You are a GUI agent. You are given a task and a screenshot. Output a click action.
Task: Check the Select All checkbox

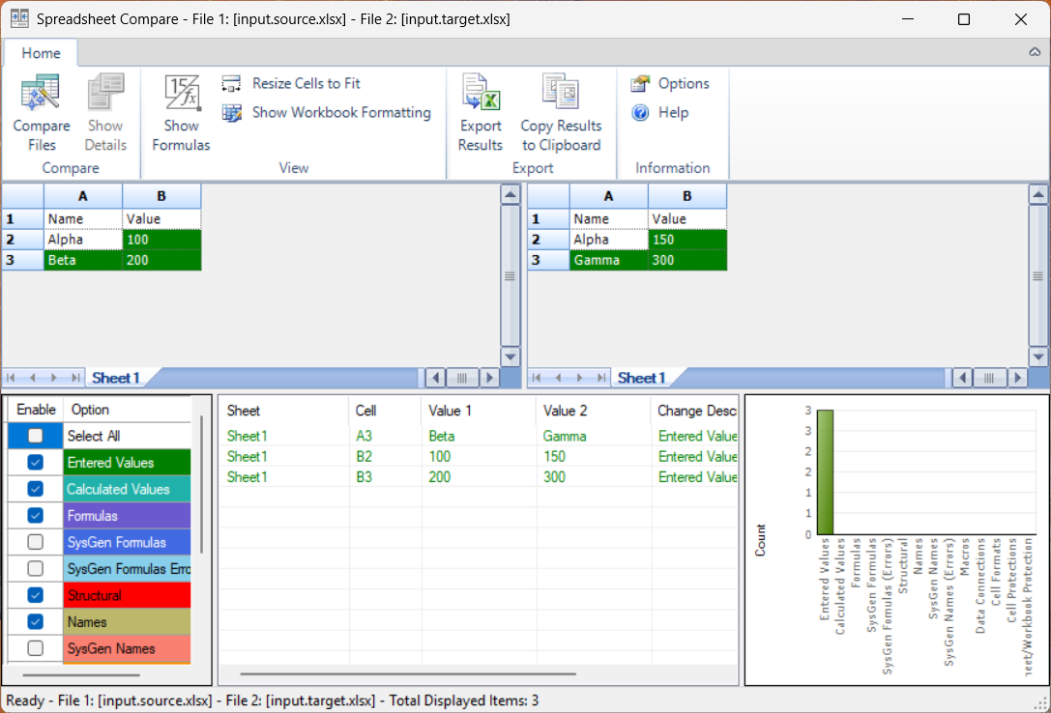pyautogui.click(x=36, y=436)
